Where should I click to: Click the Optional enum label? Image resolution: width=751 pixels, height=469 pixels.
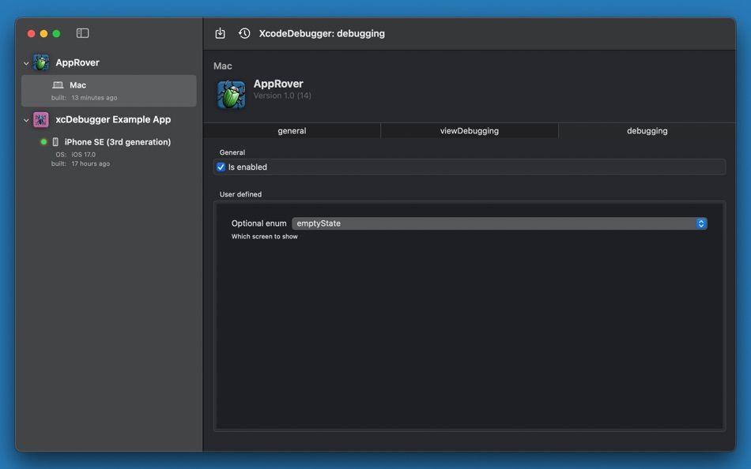coord(259,223)
